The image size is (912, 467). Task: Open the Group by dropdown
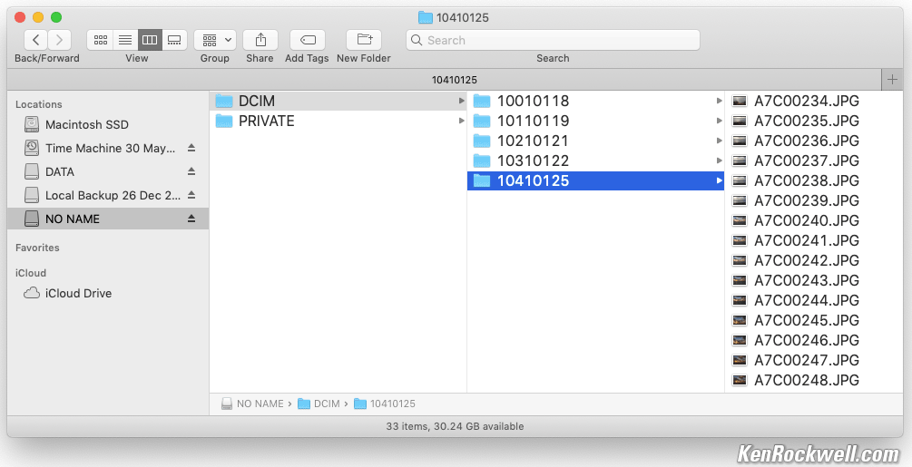pos(215,40)
